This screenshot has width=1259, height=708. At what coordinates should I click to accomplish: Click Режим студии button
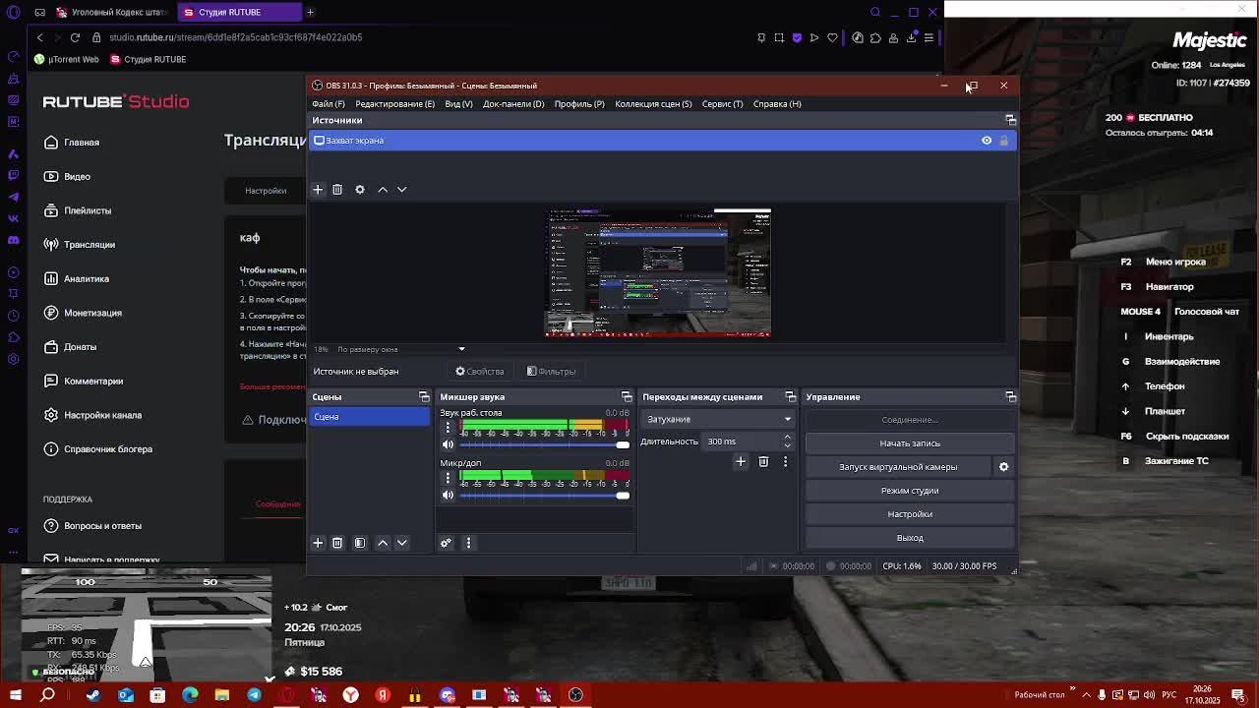click(910, 491)
